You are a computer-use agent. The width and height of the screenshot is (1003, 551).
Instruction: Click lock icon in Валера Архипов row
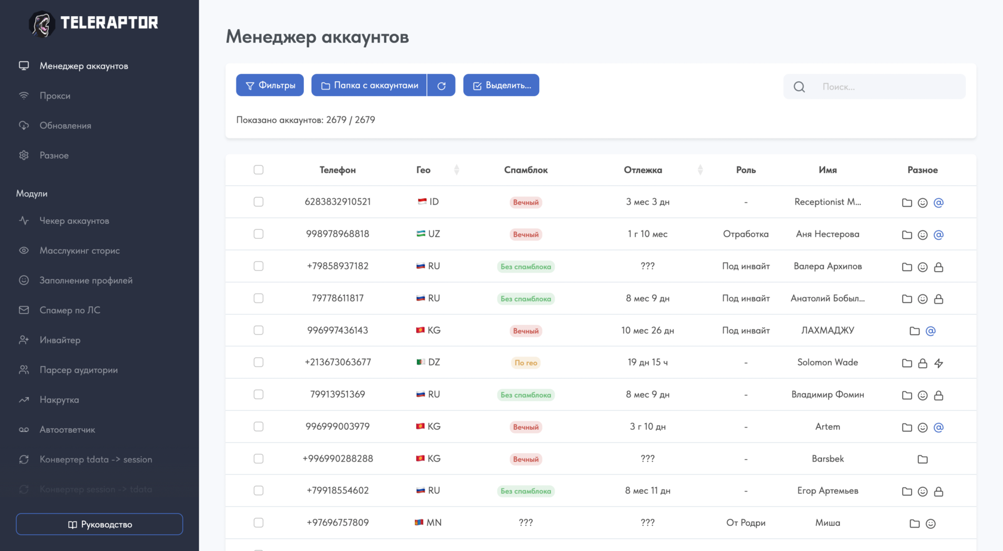[x=939, y=267]
